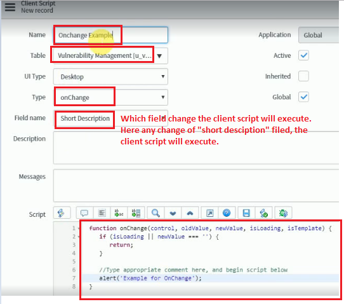Click the '//Type appropriate comment here' line
The height and width of the screenshot is (304, 344).
tap(194, 270)
